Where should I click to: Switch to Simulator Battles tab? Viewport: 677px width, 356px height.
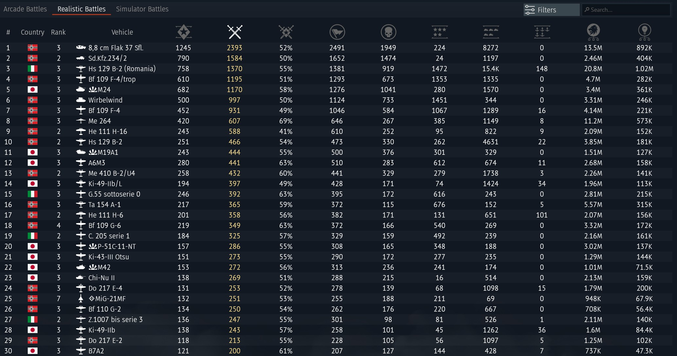pyautogui.click(x=142, y=9)
